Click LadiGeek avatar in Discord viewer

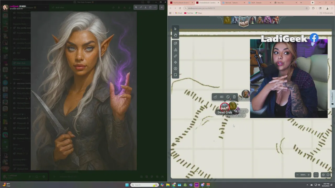coord(5,7)
